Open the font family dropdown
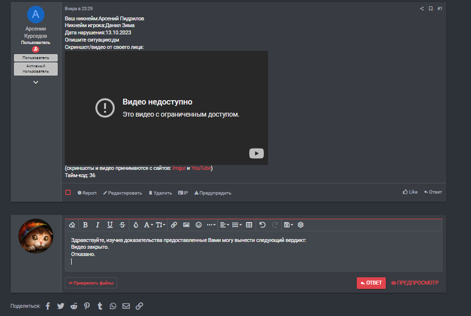471x316 pixels. pos(148,225)
